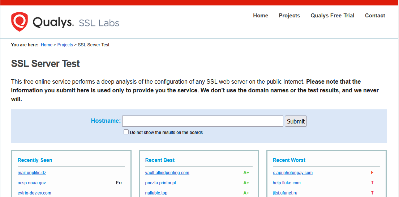The image size is (399, 197).
Task: Click the Qualys shield logo icon
Action: pos(20,22)
